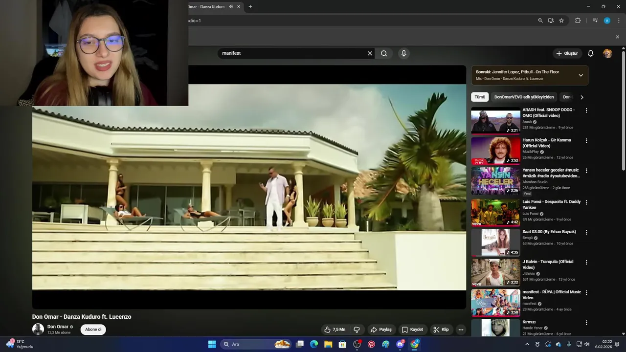Create clip with Klip button
The width and height of the screenshot is (626, 352).
pos(441,330)
